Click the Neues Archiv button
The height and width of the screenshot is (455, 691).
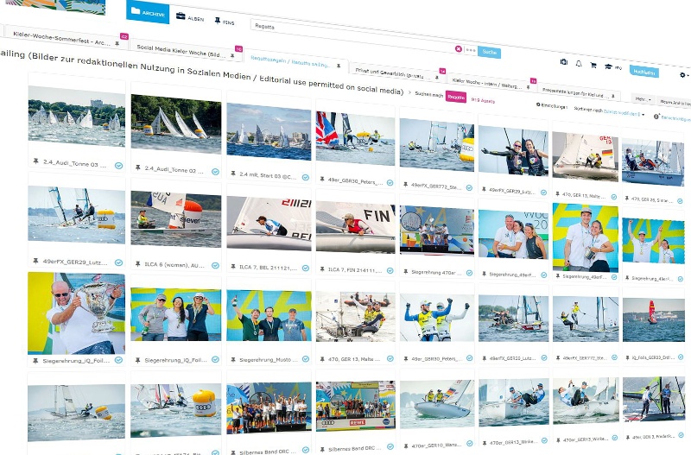[675, 103]
